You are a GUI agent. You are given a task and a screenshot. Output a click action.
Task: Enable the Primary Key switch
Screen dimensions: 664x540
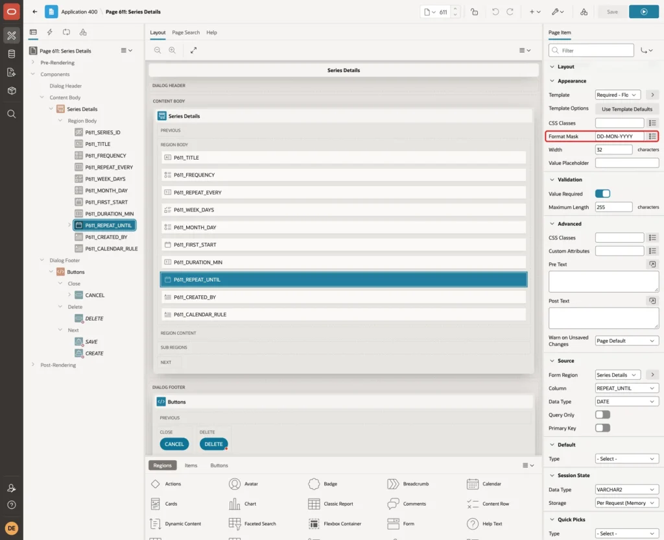tap(602, 428)
